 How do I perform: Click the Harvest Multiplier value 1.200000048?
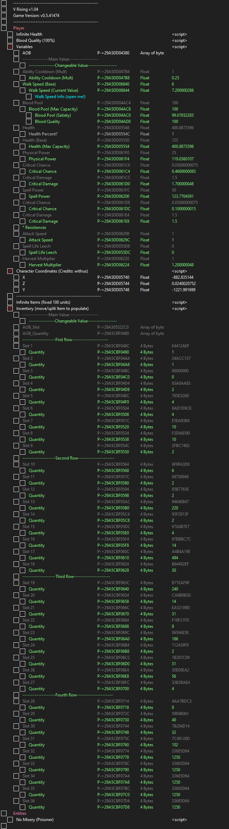click(183, 265)
